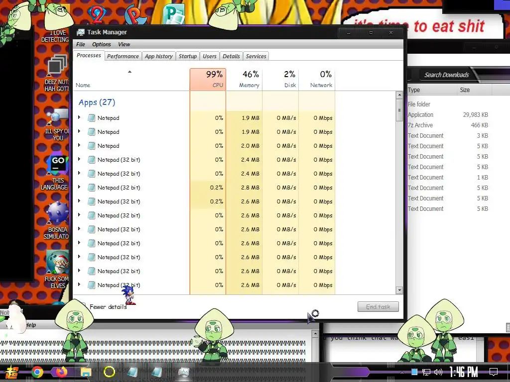Image resolution: width=510 pixels, height=382 pixels.
Task: Select the Text Document 3 KB row
Action: coord(449,135)
